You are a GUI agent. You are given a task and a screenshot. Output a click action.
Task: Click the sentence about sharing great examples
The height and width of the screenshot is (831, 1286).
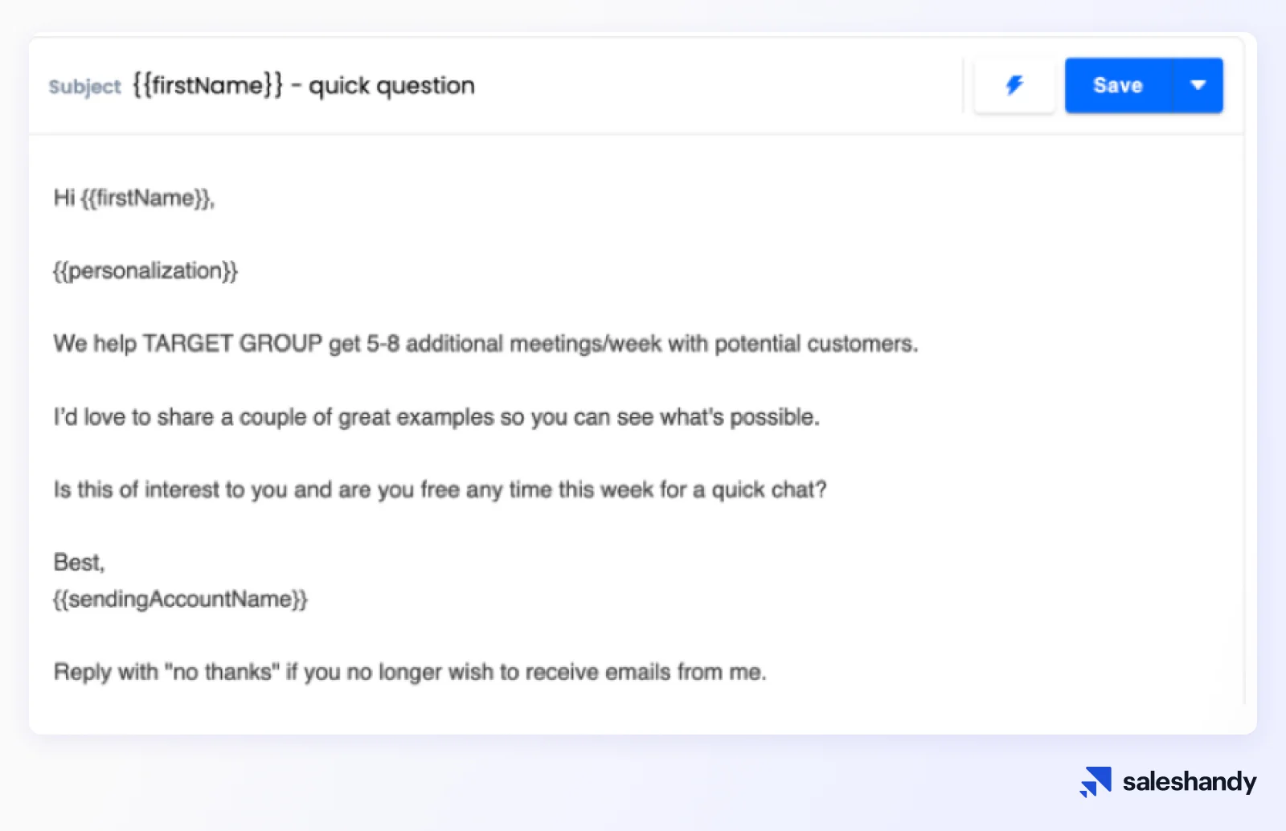click(436, 417)
